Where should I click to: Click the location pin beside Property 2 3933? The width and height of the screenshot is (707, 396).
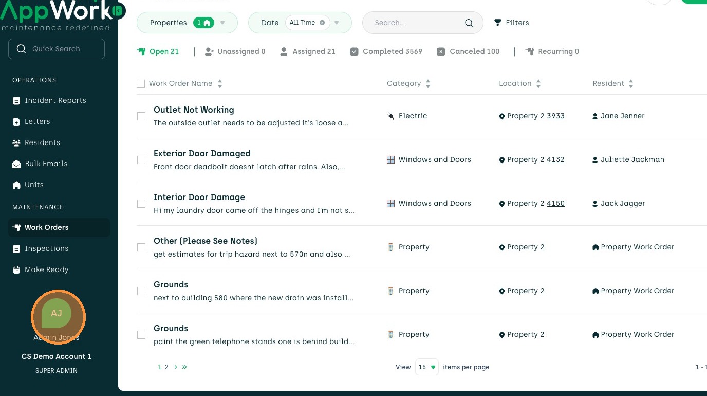click(502, 117)
